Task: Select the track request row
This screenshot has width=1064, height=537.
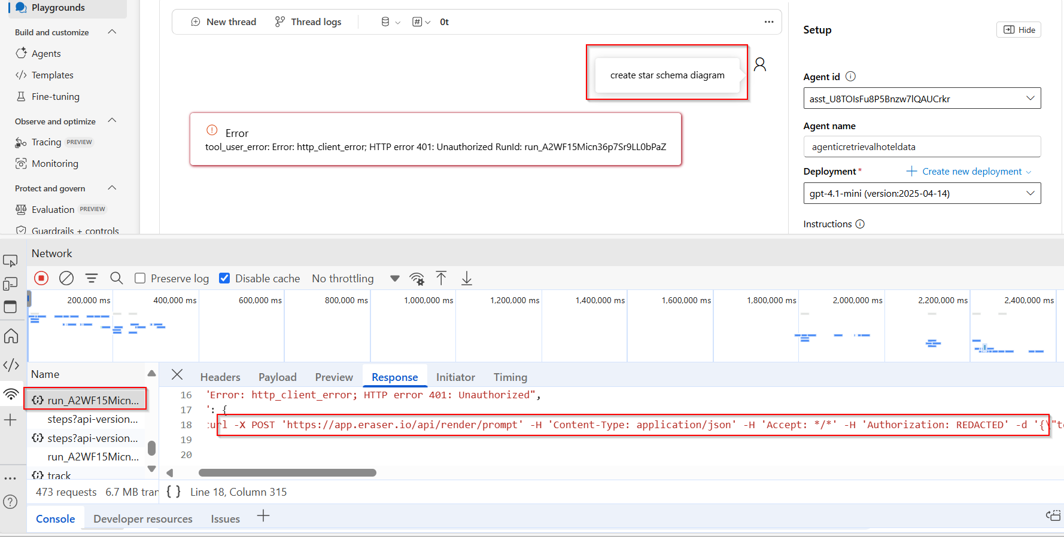Action: pyautogui.click(x=86, y=475)
